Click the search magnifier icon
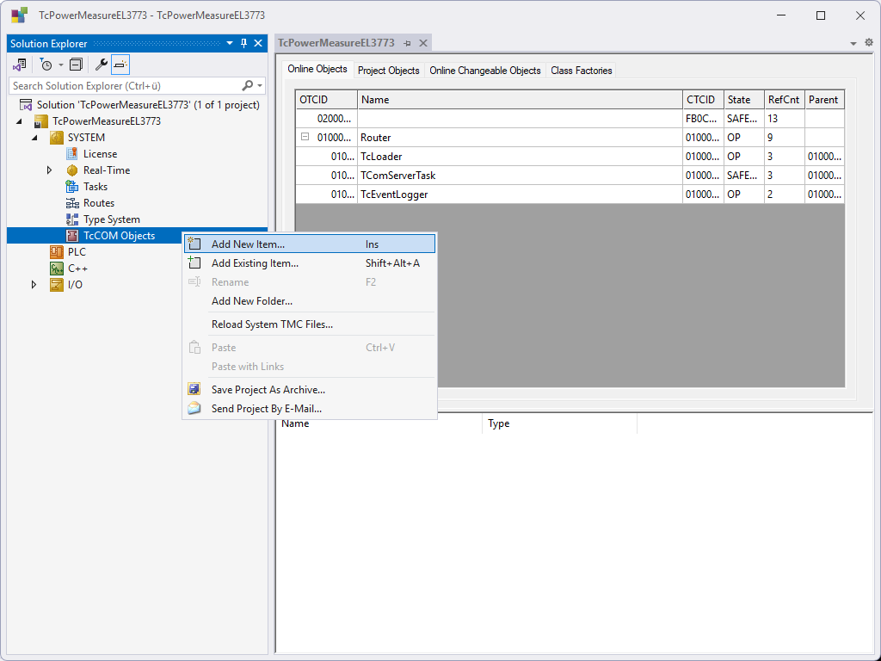 (247, 85)
